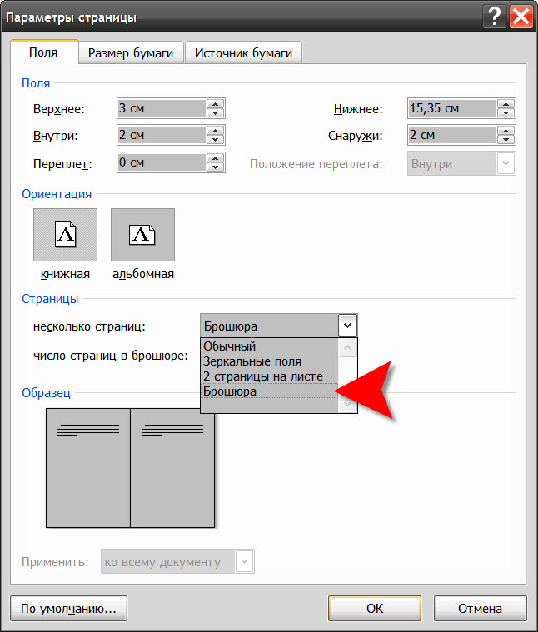Select the portrait (книжная) orientation icon
The width and height of the screenshot is (538, 632).
pyautogui.click(x=65, y=235)
